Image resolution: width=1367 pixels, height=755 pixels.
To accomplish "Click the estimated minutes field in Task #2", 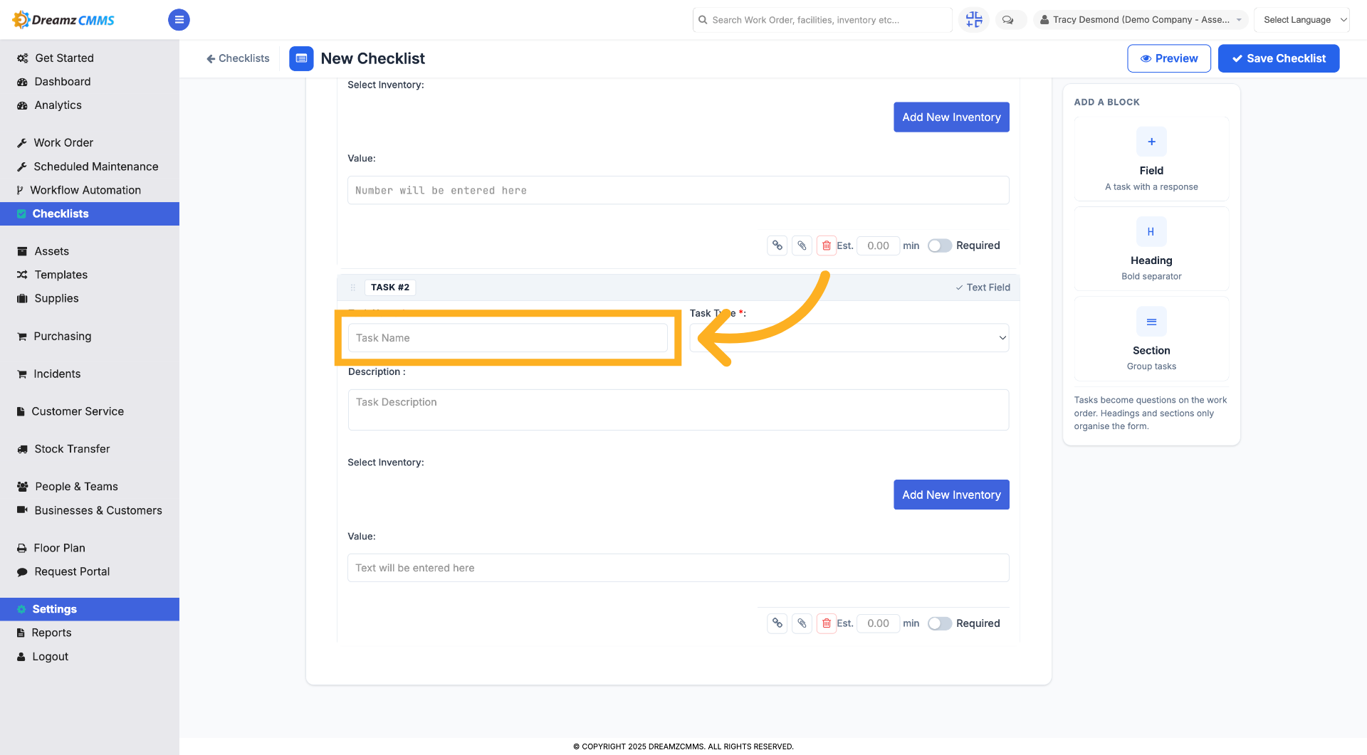I will coord(878,623).
